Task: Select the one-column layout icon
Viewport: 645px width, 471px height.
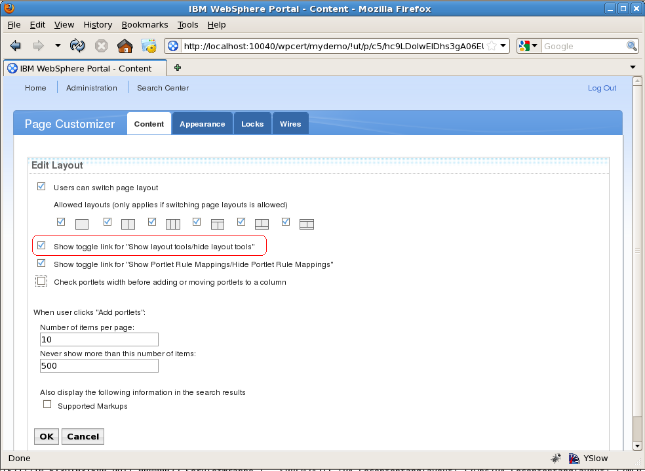Action: point(82,224)
